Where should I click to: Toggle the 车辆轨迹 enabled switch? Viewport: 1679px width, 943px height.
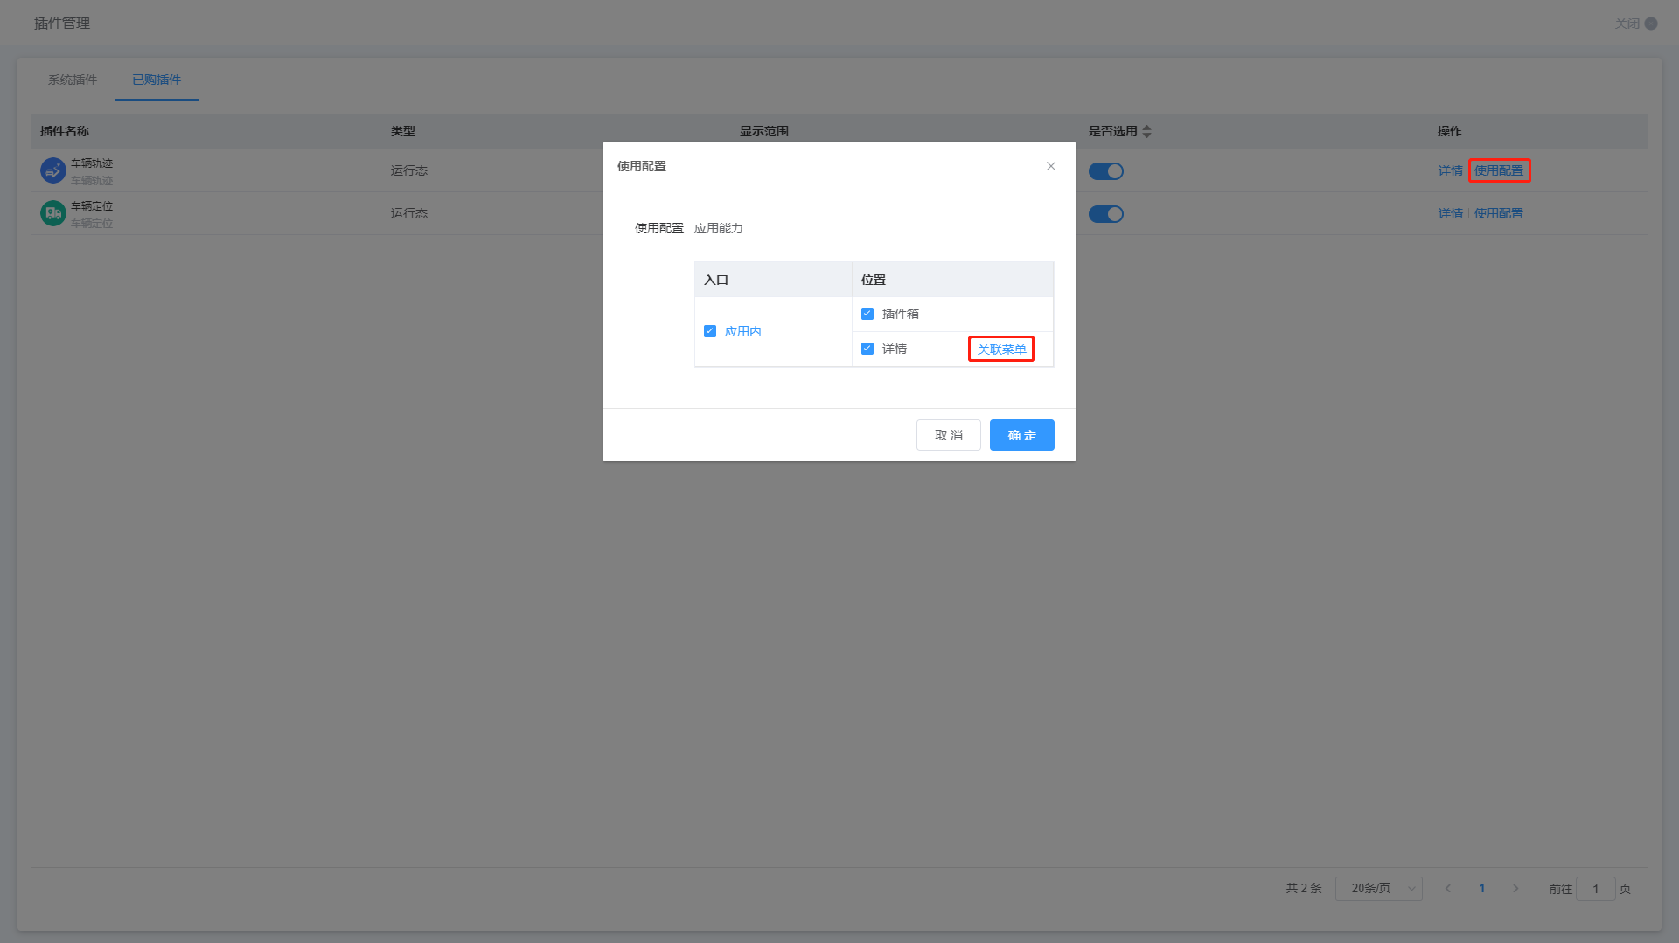[1106, 171]
